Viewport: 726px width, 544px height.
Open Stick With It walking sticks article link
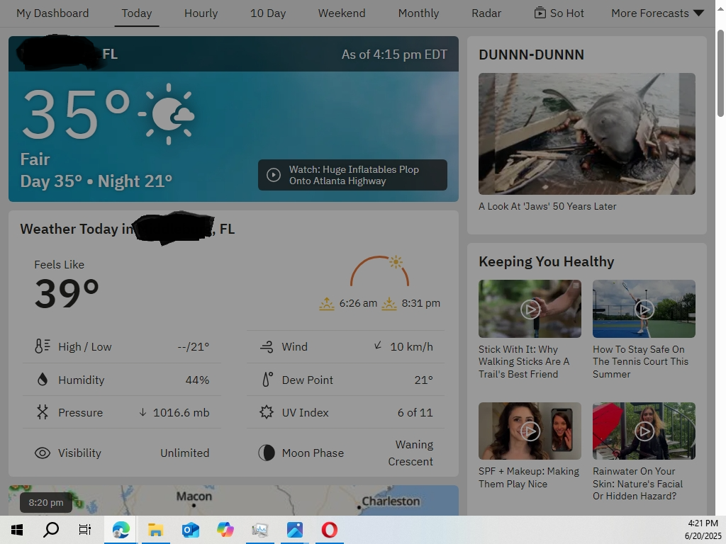[x=524, y=362]
